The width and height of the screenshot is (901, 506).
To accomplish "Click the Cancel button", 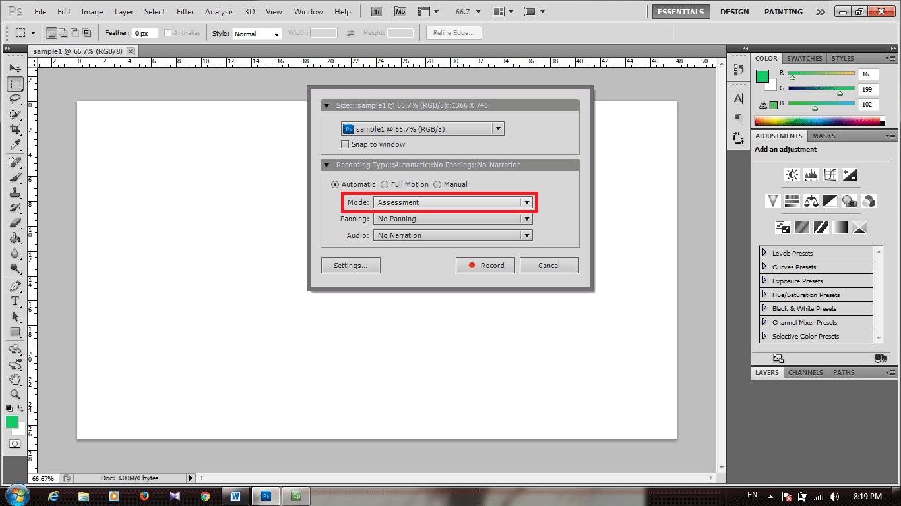I will tap(549, 266).
